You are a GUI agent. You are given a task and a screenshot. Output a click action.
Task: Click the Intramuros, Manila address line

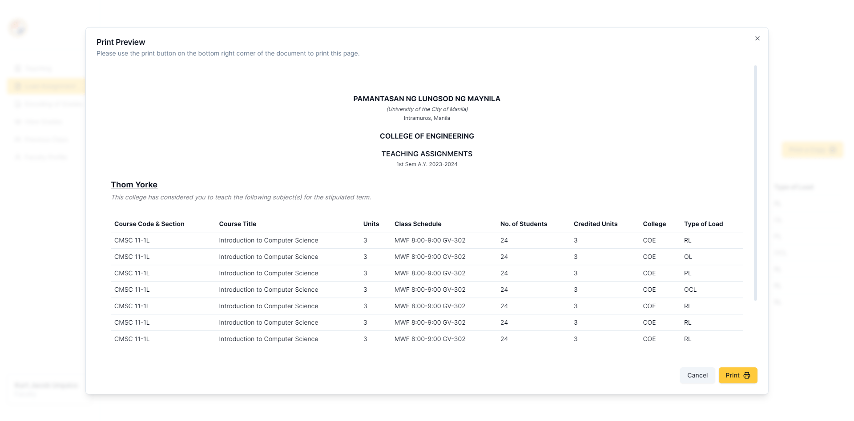pos(427,118)
